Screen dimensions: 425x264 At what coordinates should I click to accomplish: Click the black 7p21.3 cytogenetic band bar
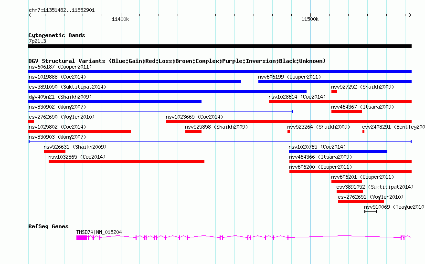[220, 46]
